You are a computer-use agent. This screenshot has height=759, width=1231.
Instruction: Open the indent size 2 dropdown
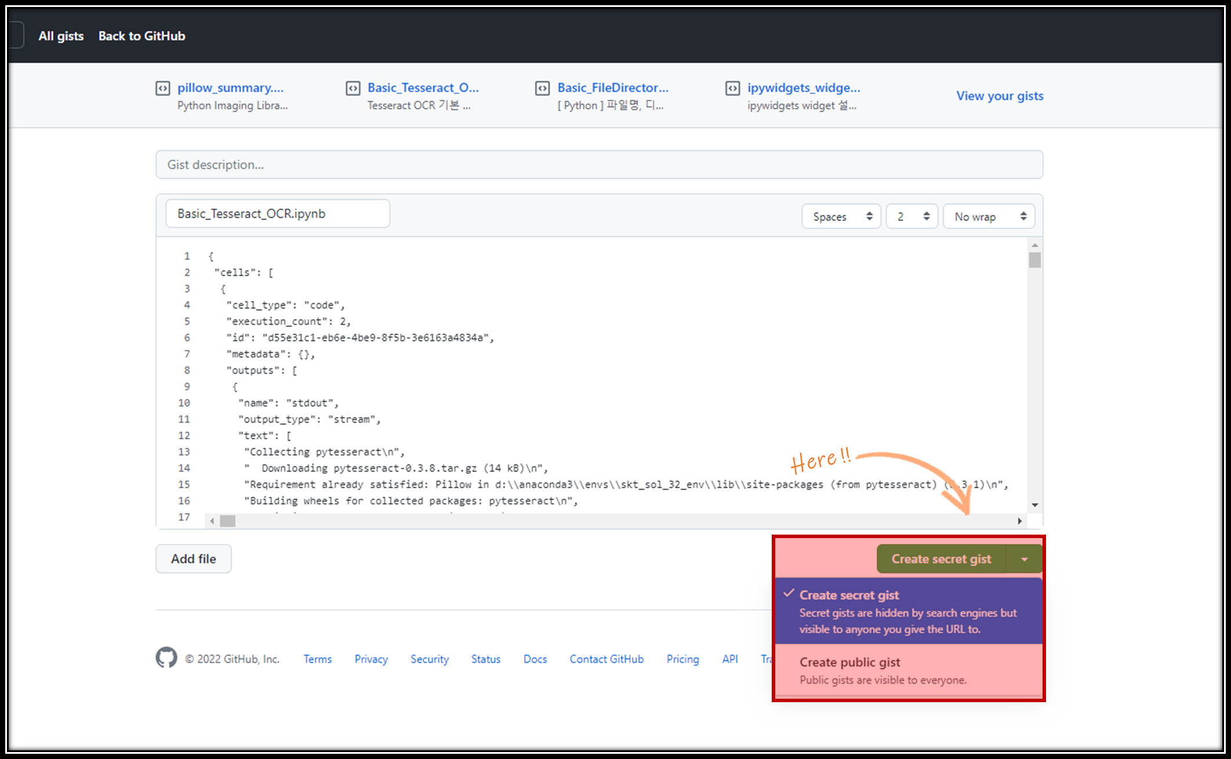tap(912, 216)
